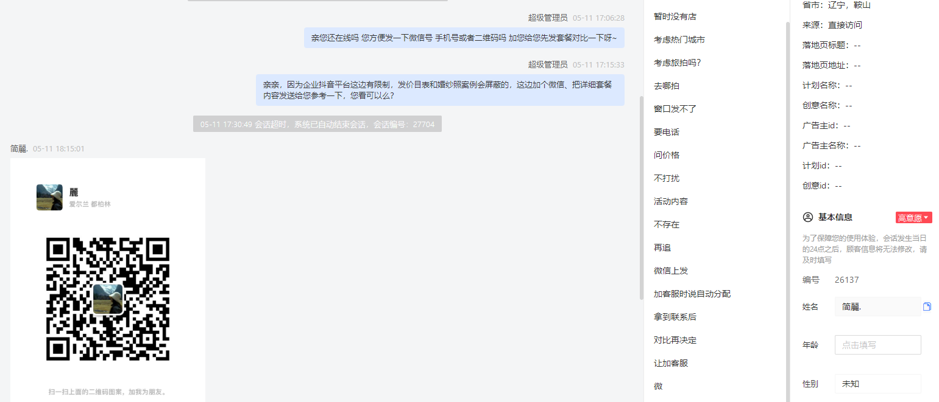Select quick reply 考虑热门城市
Image resolution: width=939 pixels, height=402 pixels.
tap(679, 40)
